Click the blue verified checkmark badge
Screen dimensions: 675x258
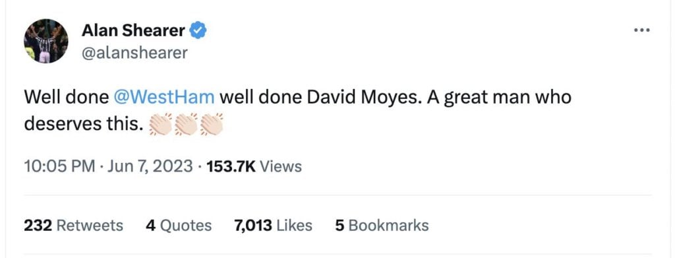click(198, 30)
